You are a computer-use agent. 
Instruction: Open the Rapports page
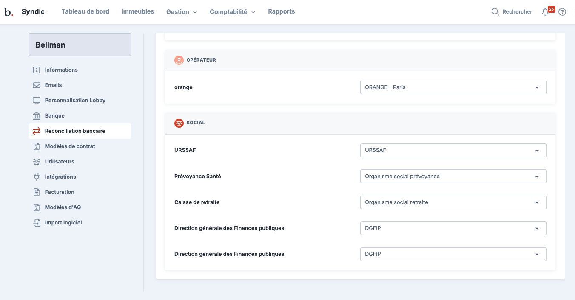(281, 11)
